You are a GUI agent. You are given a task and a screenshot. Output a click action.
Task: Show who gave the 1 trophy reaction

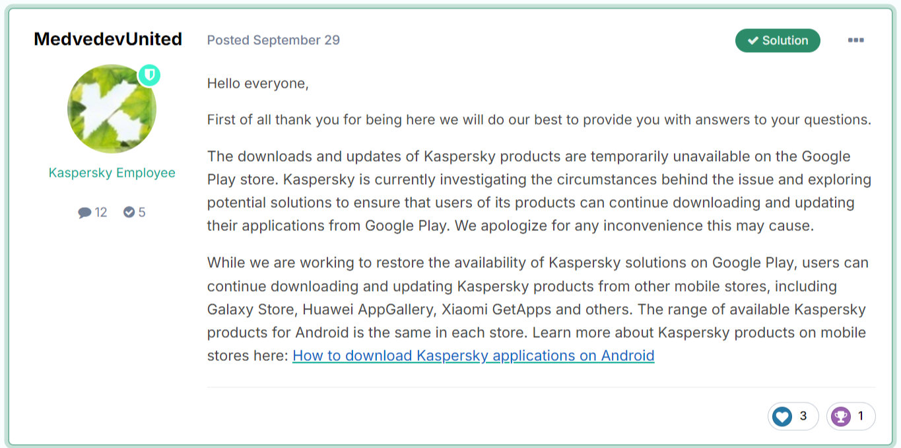point(860,416)
